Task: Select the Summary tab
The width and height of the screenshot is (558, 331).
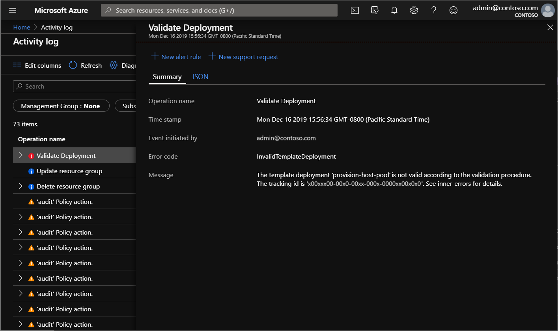Action: (x=167, y=77)
